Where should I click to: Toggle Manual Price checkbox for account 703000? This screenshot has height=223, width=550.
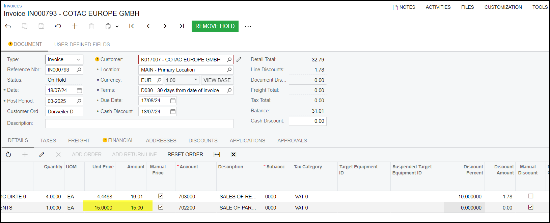161,196
